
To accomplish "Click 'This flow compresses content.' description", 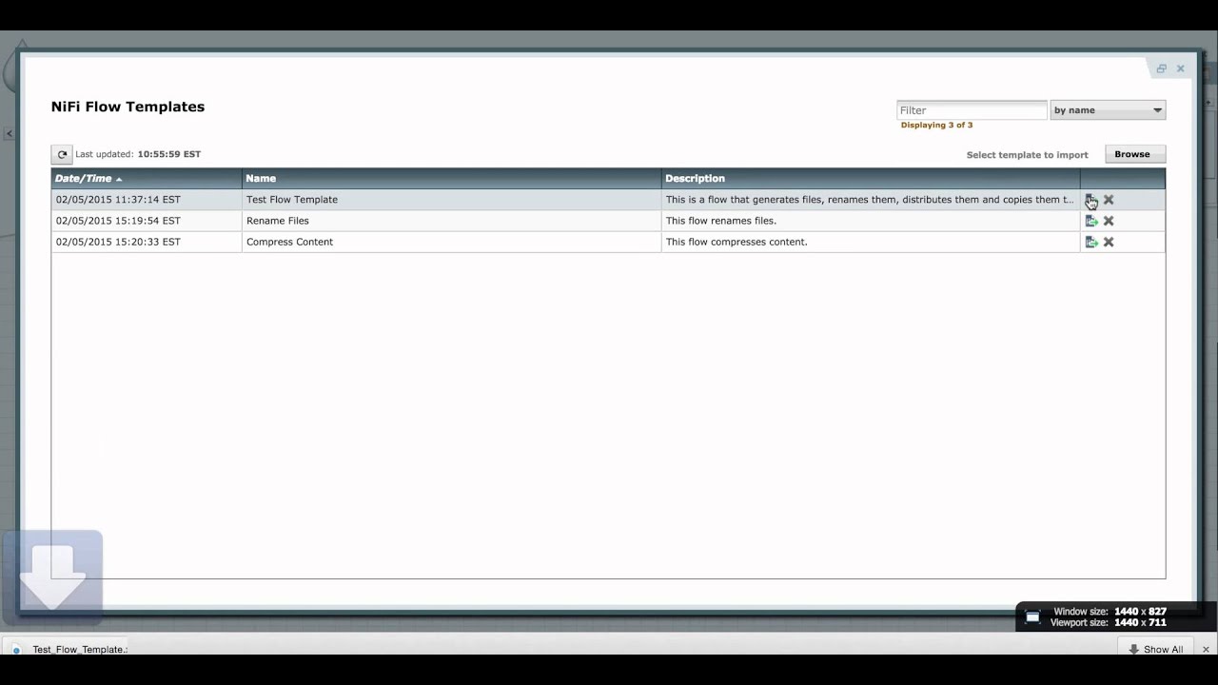I will pyautogui.click(x=737, y=242).
